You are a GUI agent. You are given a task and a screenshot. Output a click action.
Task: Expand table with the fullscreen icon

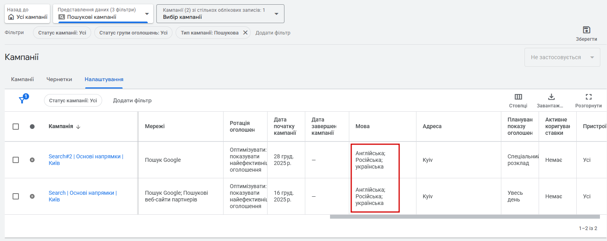click(588, 97)
